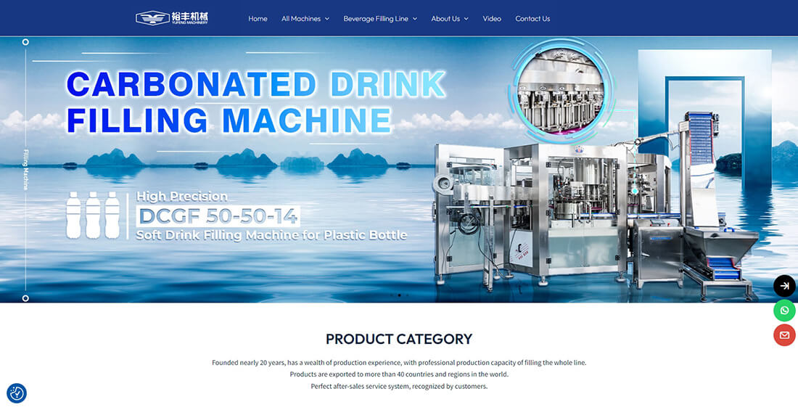This screenshot has height=410, width=798.
Task: Click the Carbonated Drink Filling Machine banner headline
Action: (256, 102)
